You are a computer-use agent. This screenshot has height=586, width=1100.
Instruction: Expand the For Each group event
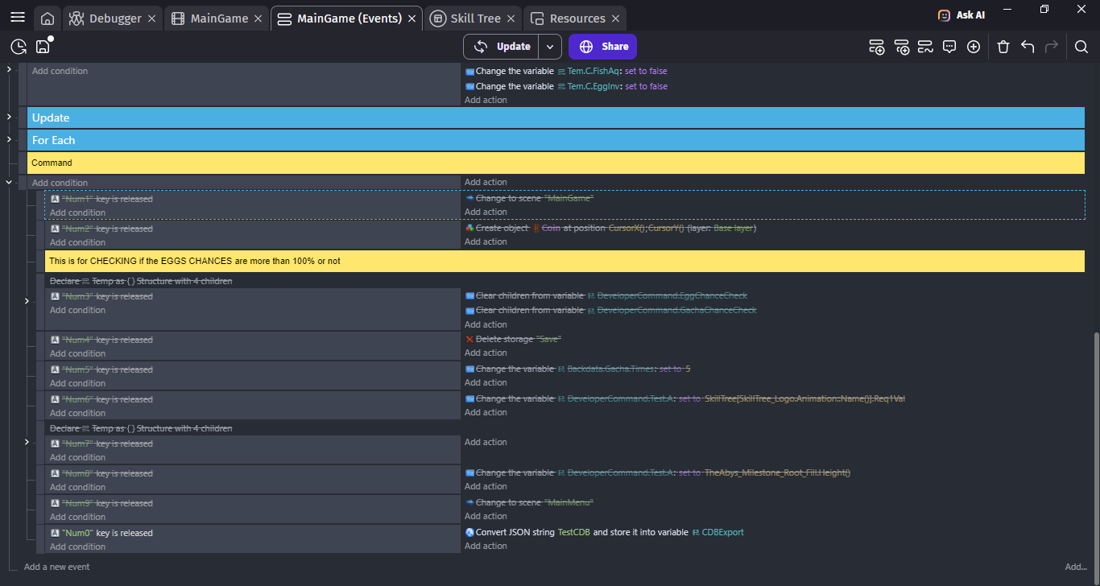point(9,140)
